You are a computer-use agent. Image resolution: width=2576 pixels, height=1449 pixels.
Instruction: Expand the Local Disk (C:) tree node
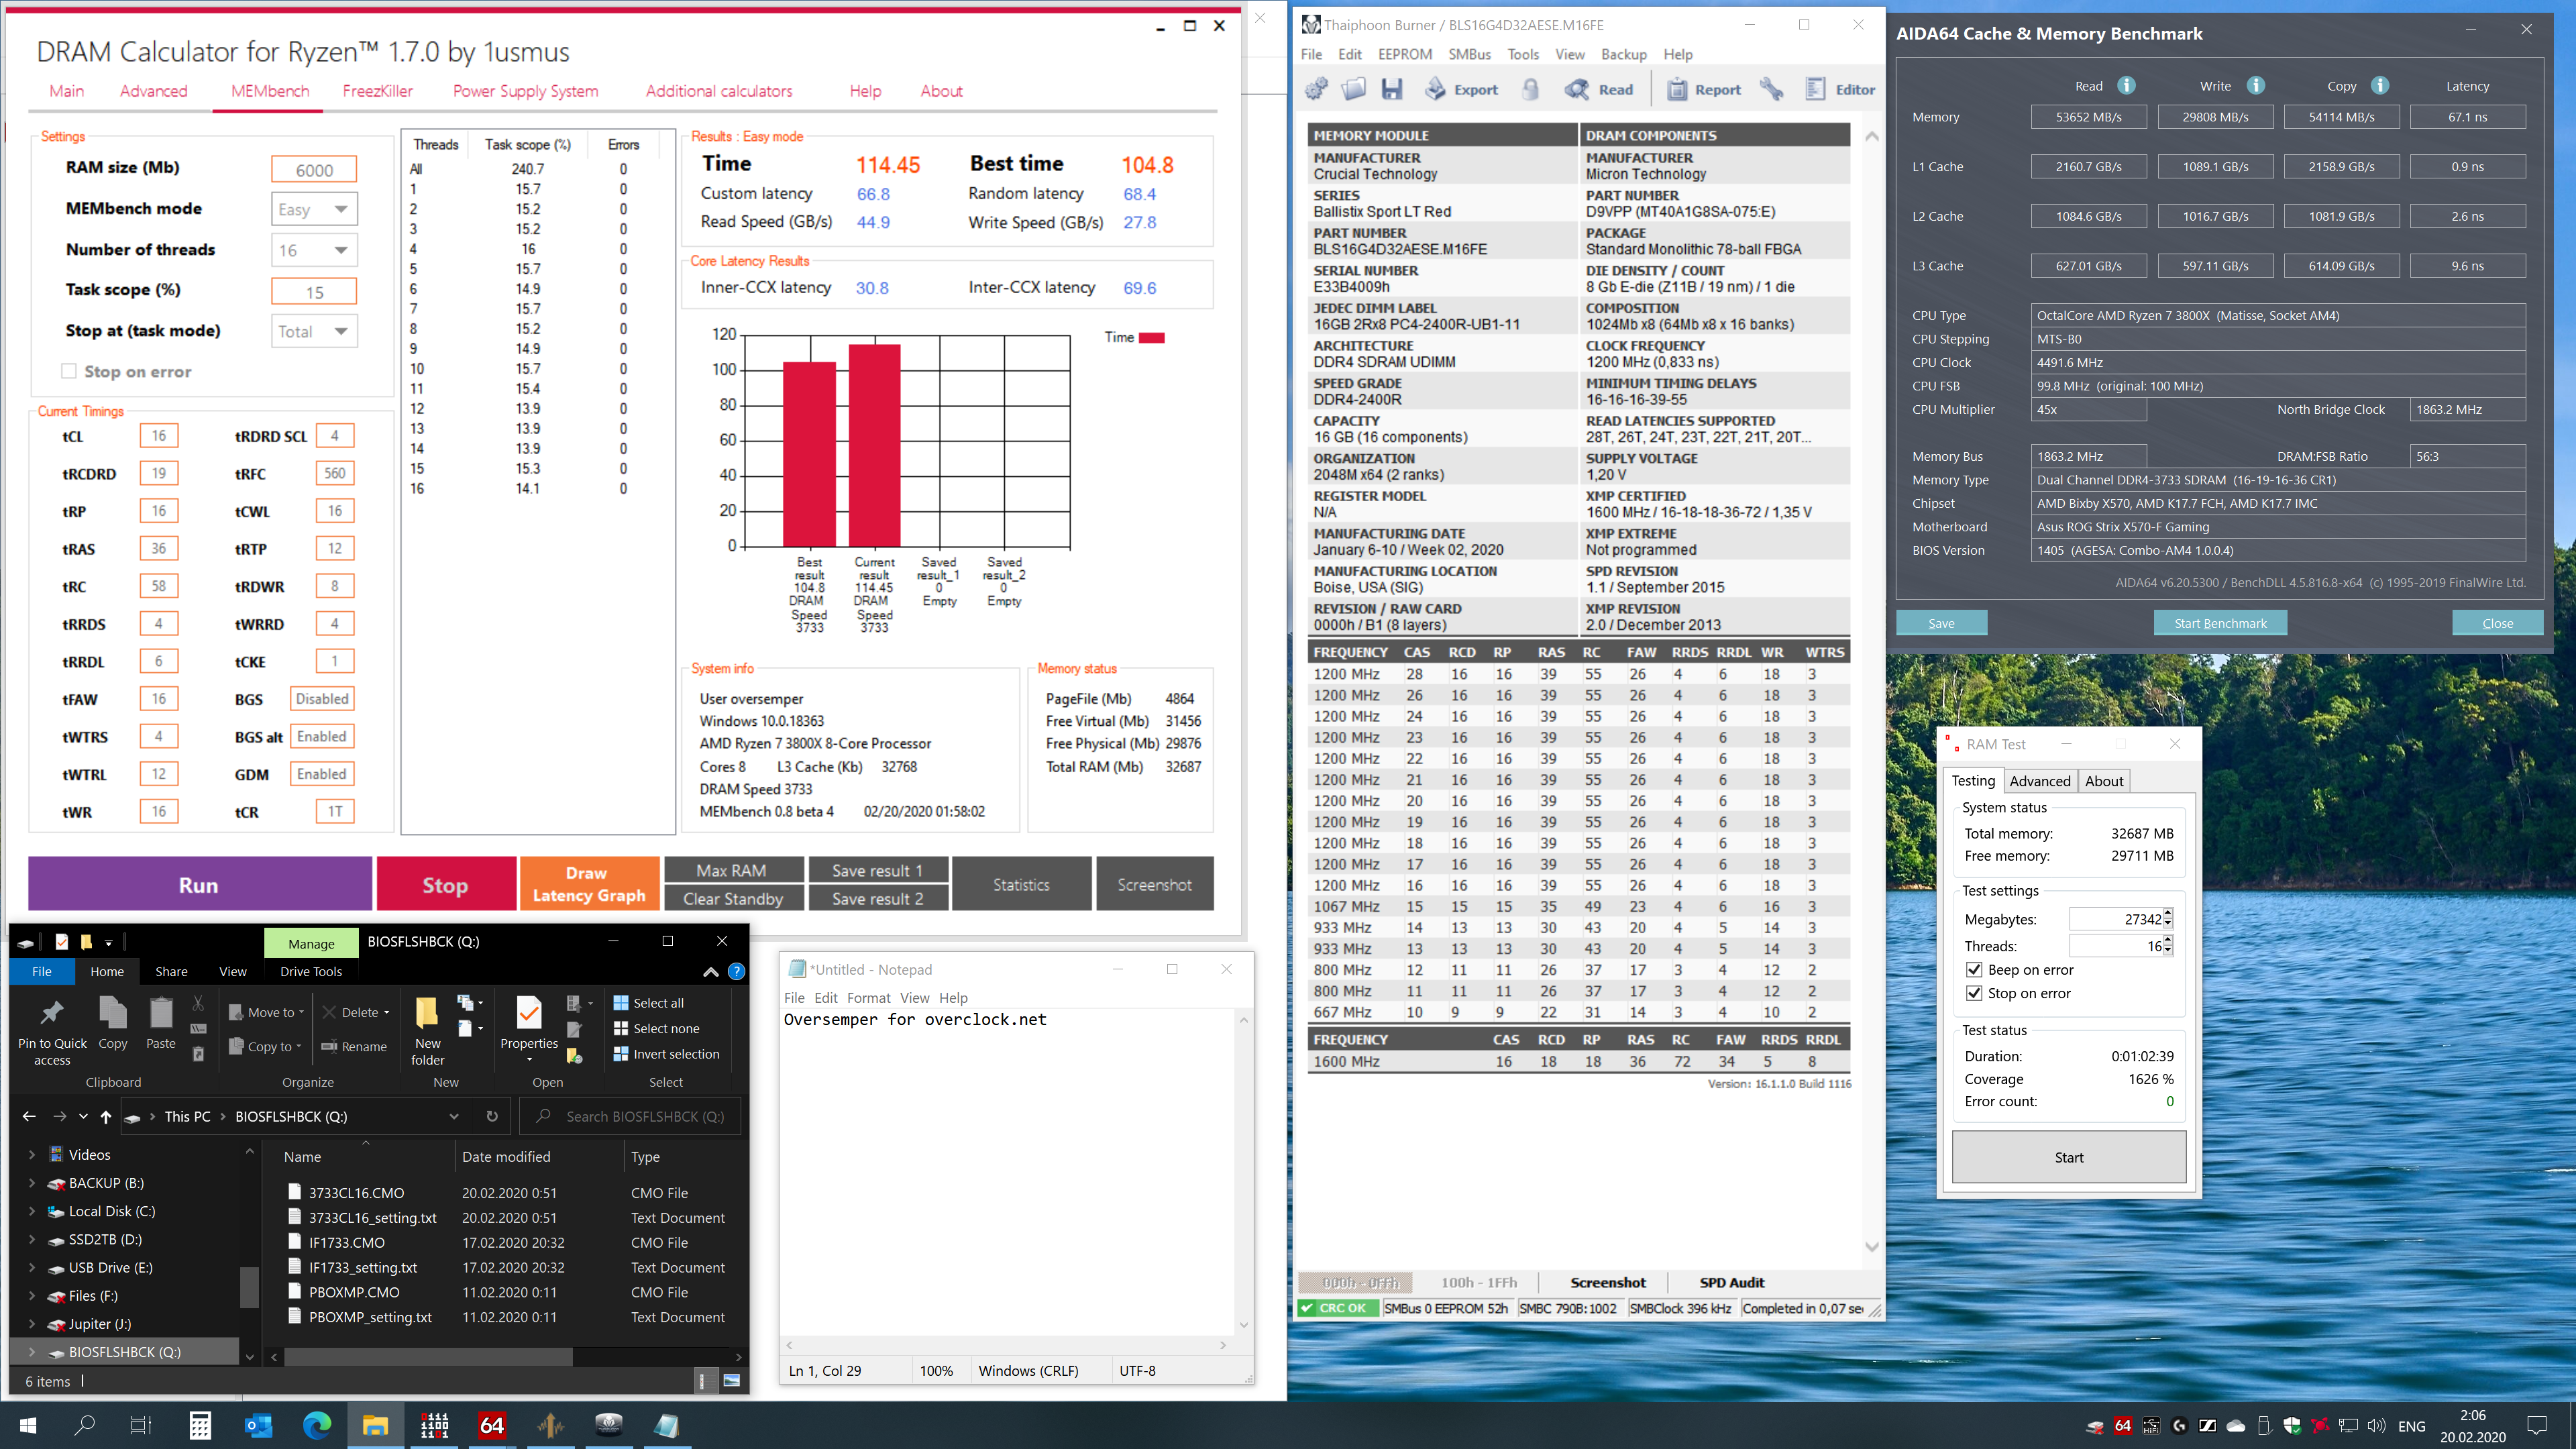(32, 1211)
